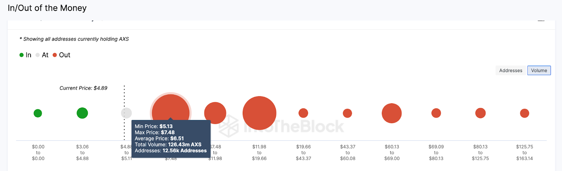Click the green bubble for $3.06 to $4.88
Viewport: 562px width, 171px height.
[82, 113]
